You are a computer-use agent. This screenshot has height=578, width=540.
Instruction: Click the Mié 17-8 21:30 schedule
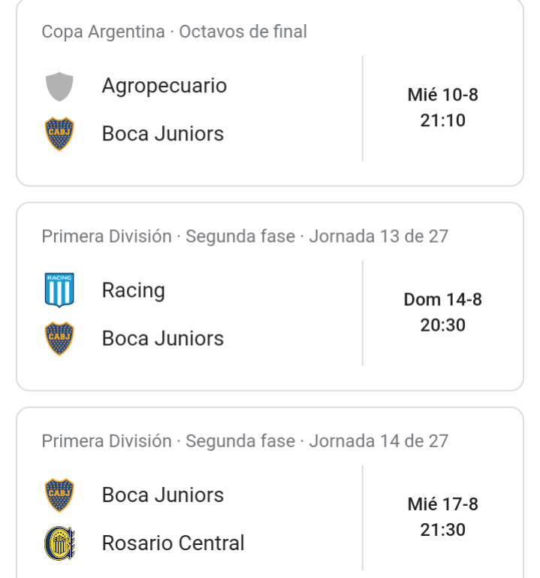tap(443, 517)
